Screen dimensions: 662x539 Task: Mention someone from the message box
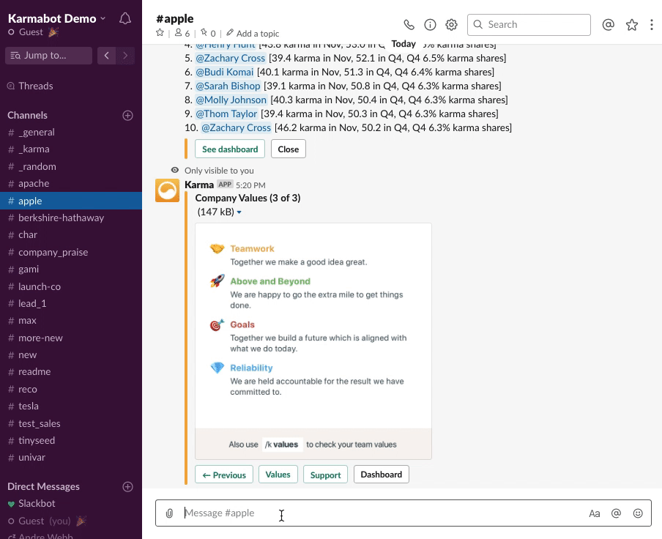[x=616, y=513]
